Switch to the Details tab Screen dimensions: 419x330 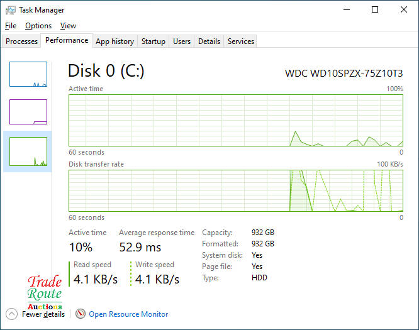point(209,41)
